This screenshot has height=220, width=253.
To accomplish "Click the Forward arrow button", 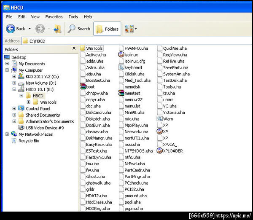I will [x=40, y=29].
